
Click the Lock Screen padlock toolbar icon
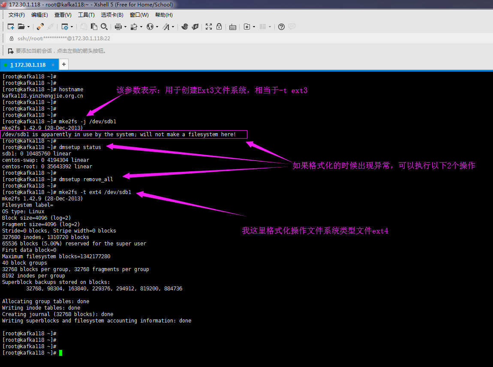(219, 27)
